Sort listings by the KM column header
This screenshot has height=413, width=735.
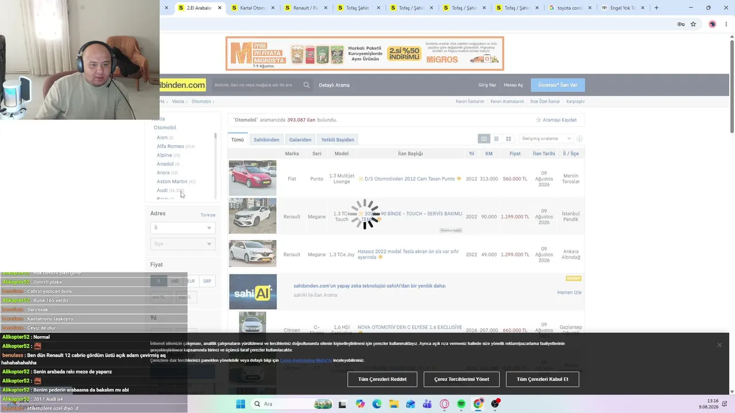[489, 154]
